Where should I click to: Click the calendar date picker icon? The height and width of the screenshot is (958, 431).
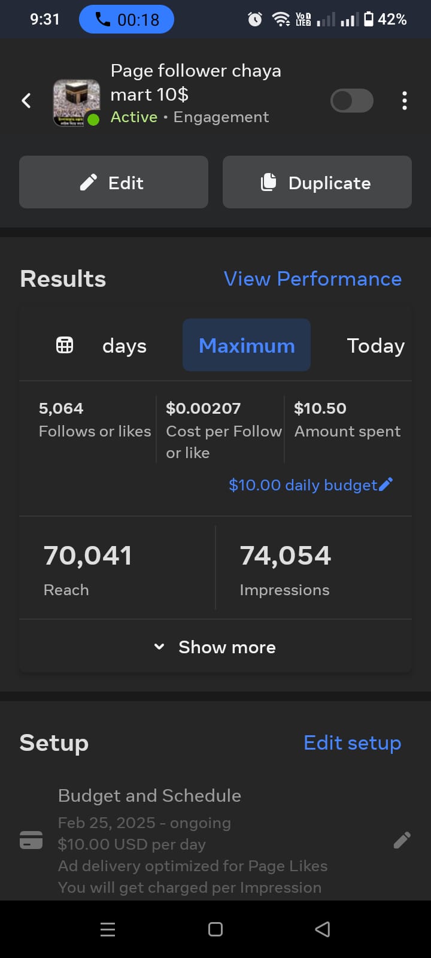click(65, 345)
